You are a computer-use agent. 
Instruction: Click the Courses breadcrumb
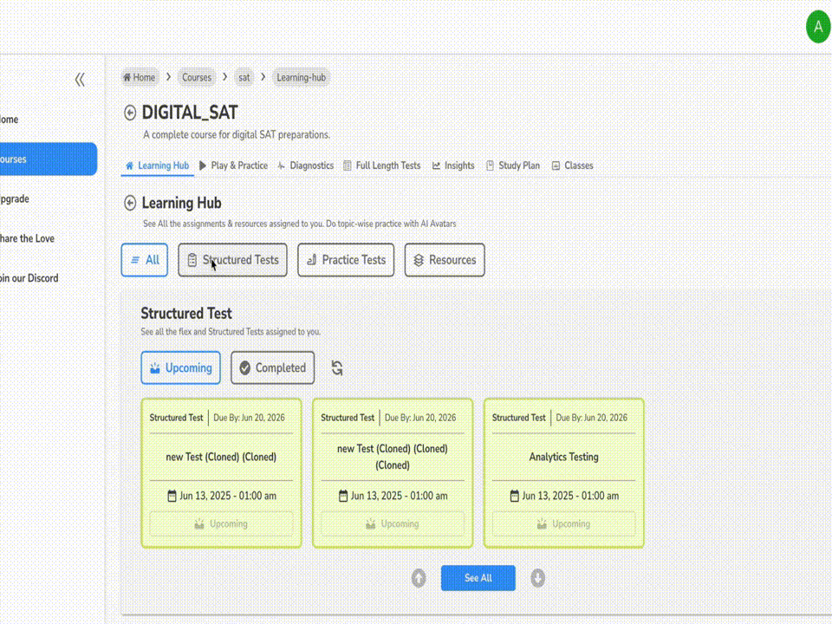coord(197,77)
